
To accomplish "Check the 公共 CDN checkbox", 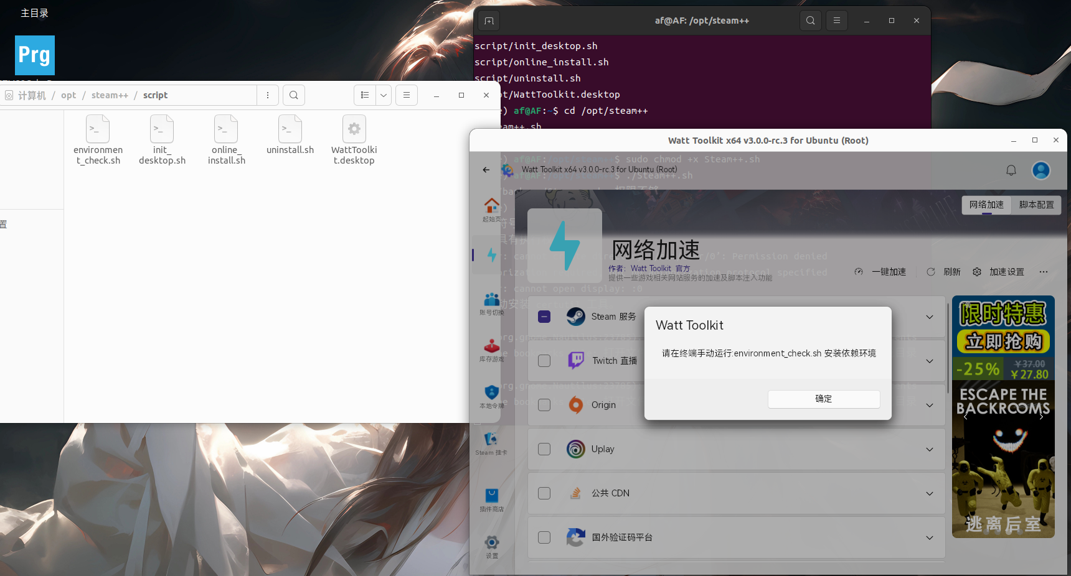I will (544, 493).
